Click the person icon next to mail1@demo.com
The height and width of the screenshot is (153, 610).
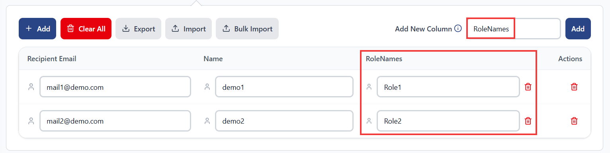point(31,87)
